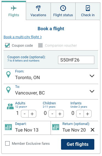Click the clock icon for Flight status

click(x=63, y=8)
